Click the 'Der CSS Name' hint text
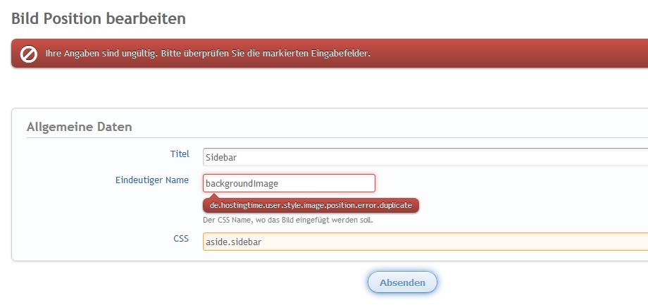 pyautogui.click(x=287, y=220)
